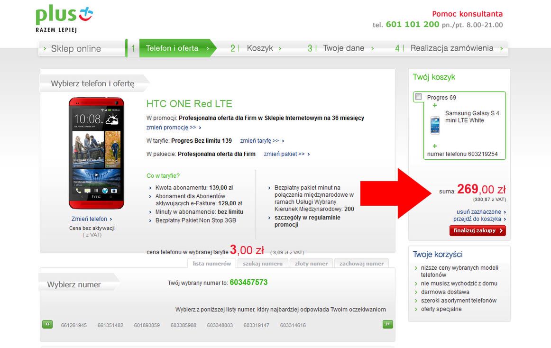Click the cart total 269,00 zł
551x348 pixels.
coord(481,190)
